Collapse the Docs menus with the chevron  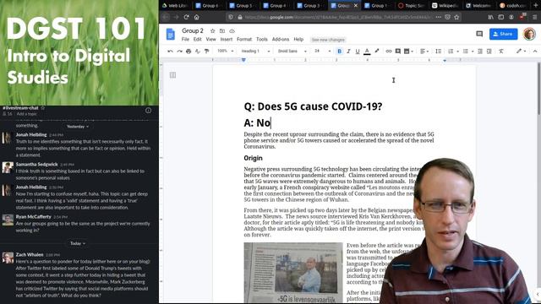[x=535, y=51]
